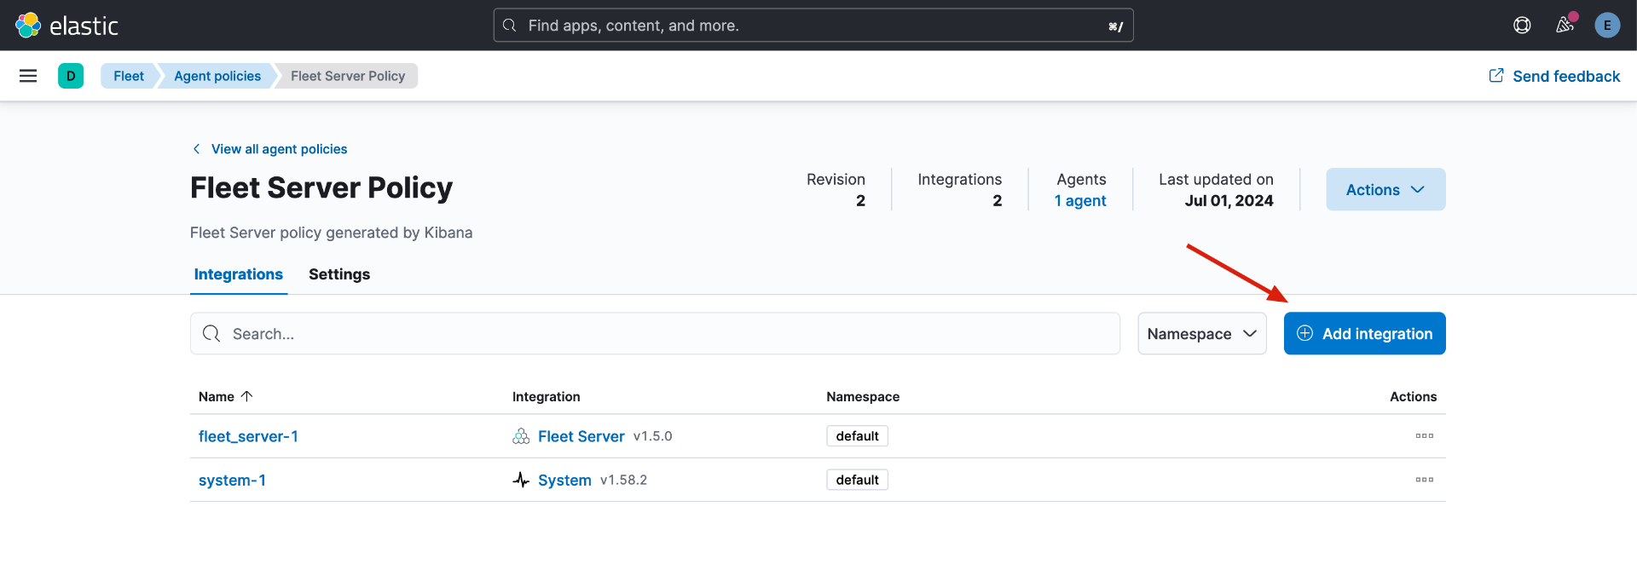The width and height of the screenshot is (1637, 564).
Task: Click the Send feedback external link icon
Action: 1496,76
